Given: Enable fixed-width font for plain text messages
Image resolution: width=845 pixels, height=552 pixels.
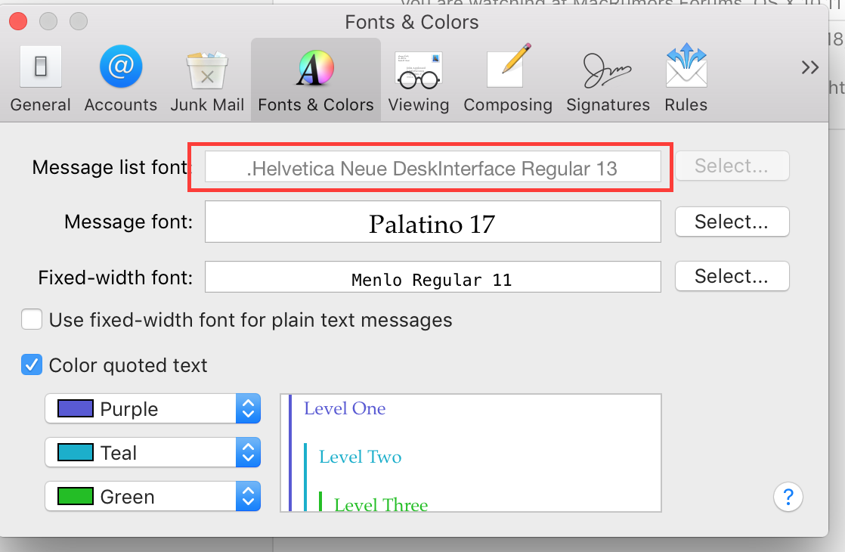Looking at the screenshot, I should point(32,319).
